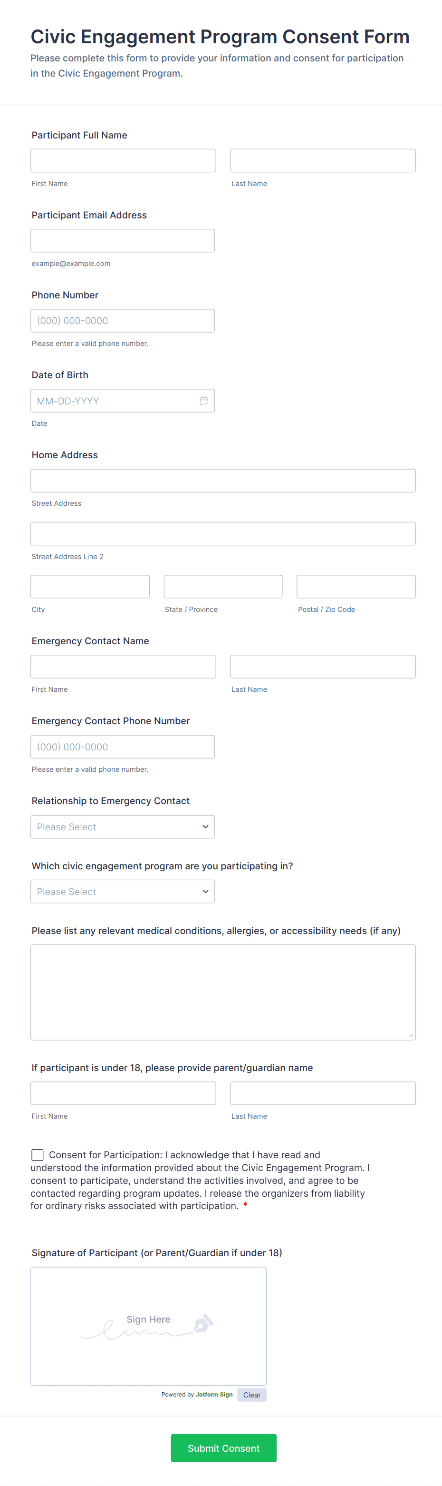Clear the signature field
The image size is (442, 1486).
(x=251, y=1395)
